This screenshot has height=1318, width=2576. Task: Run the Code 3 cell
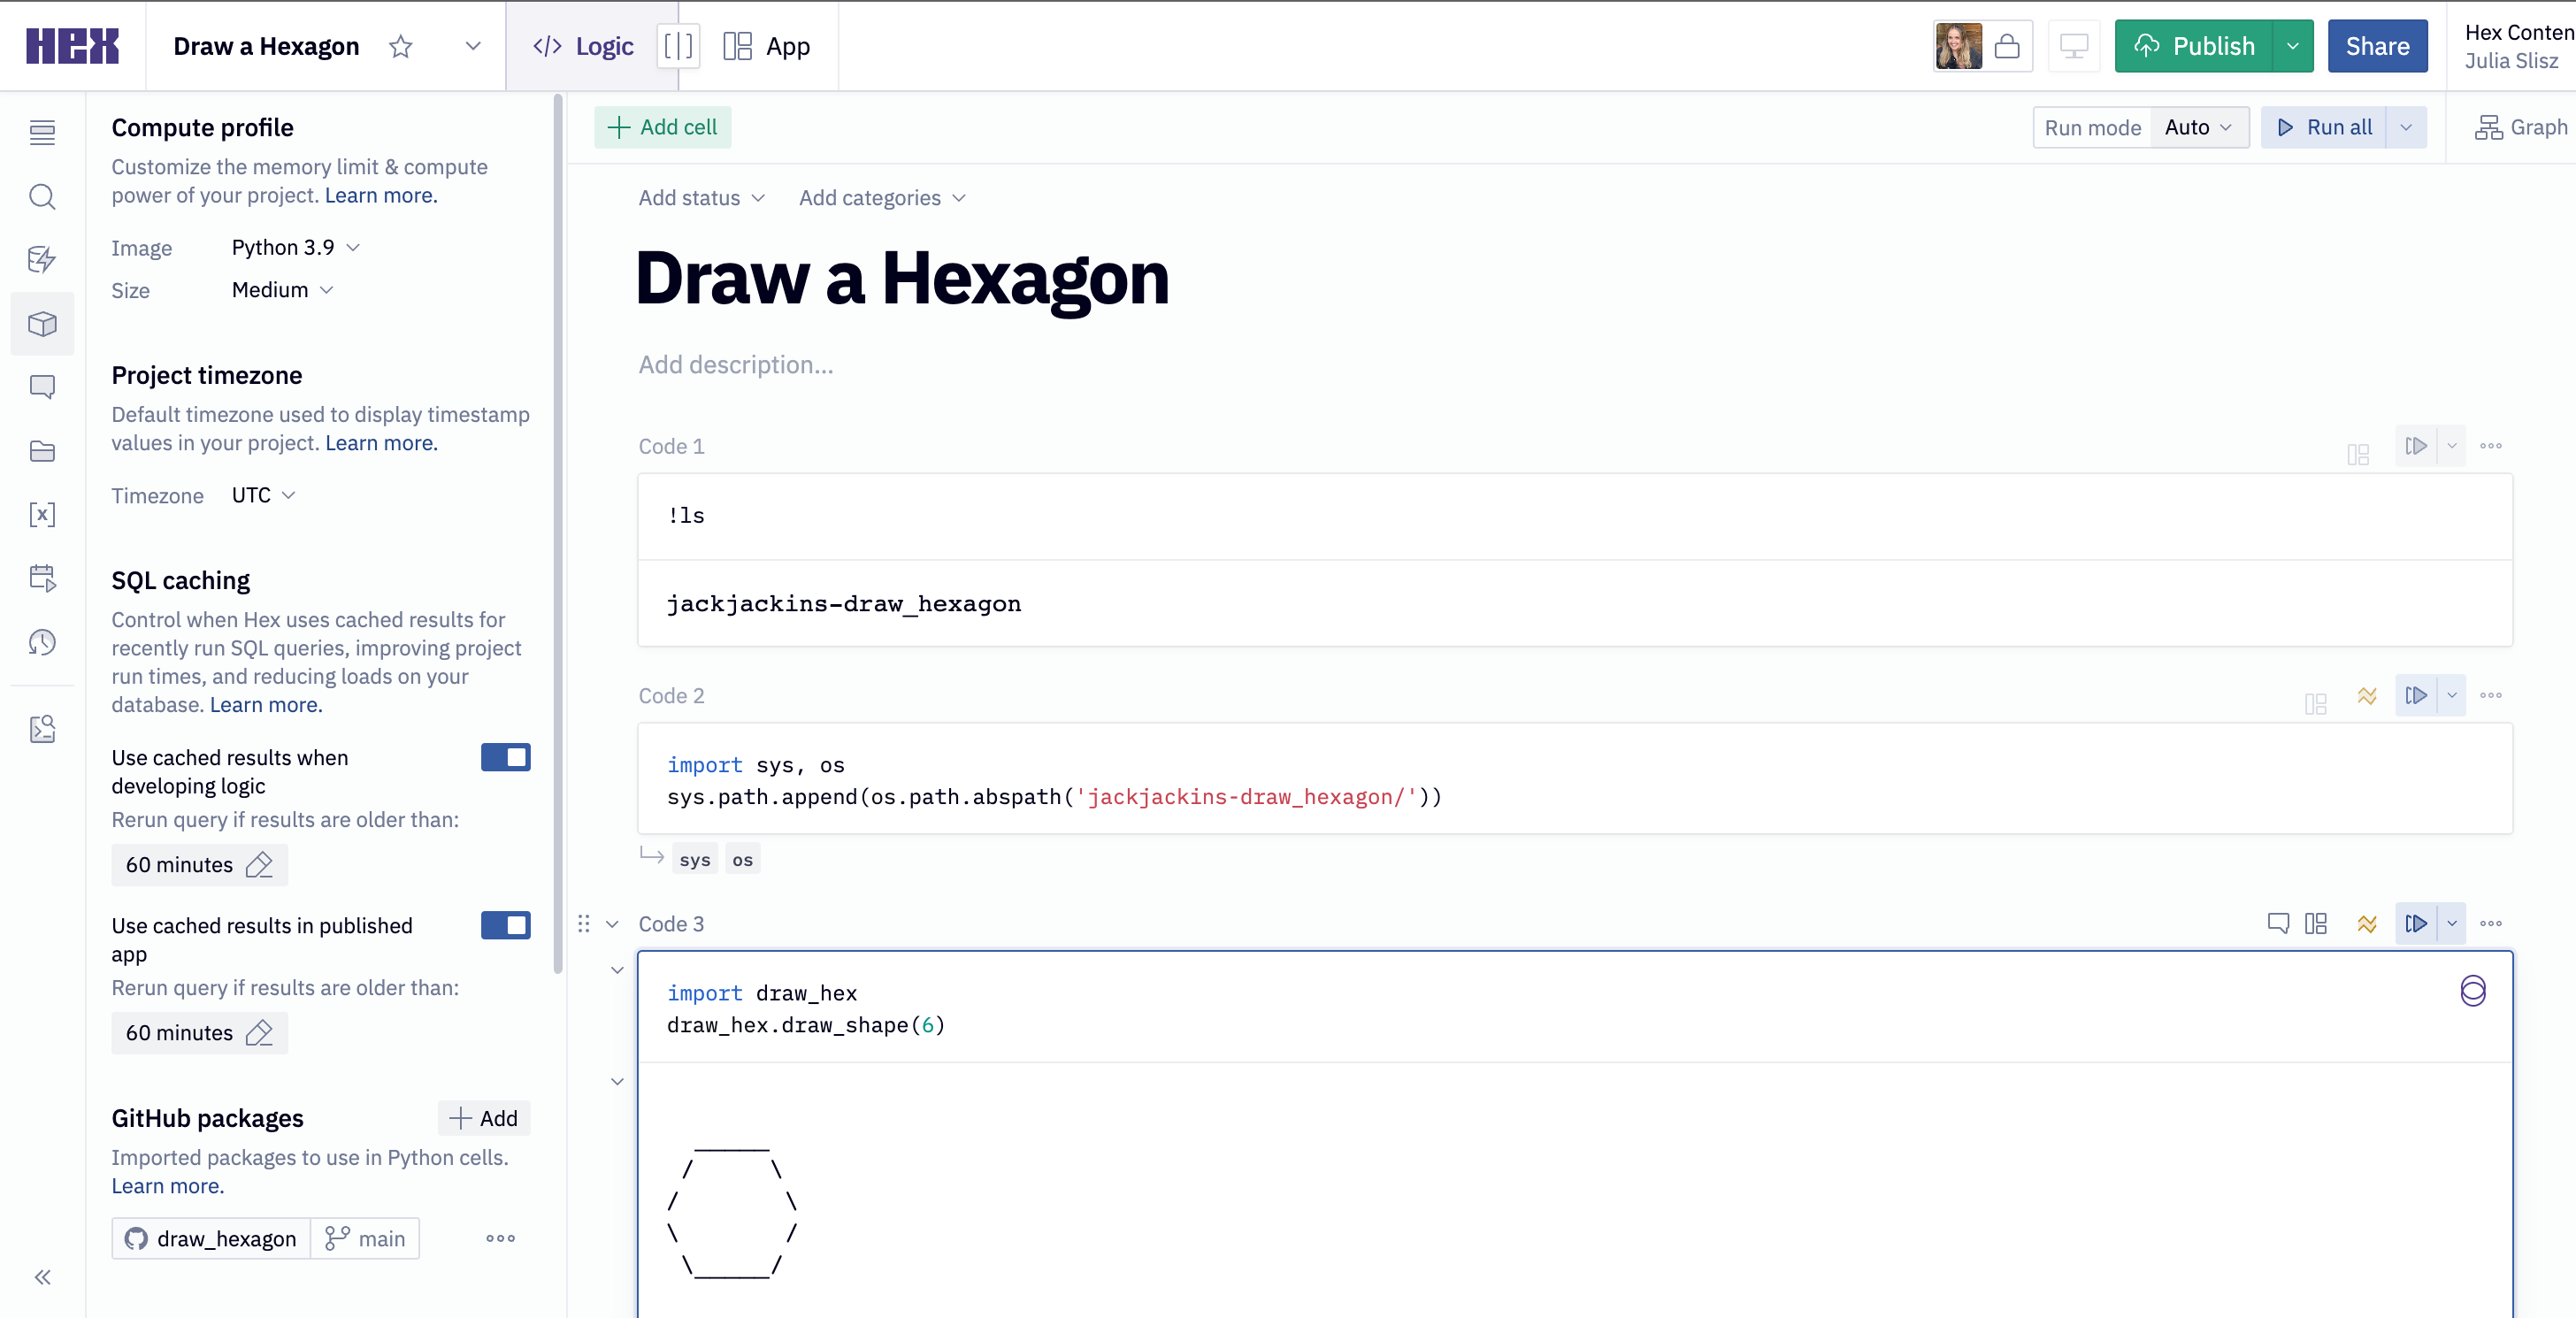click(2417, 923)
